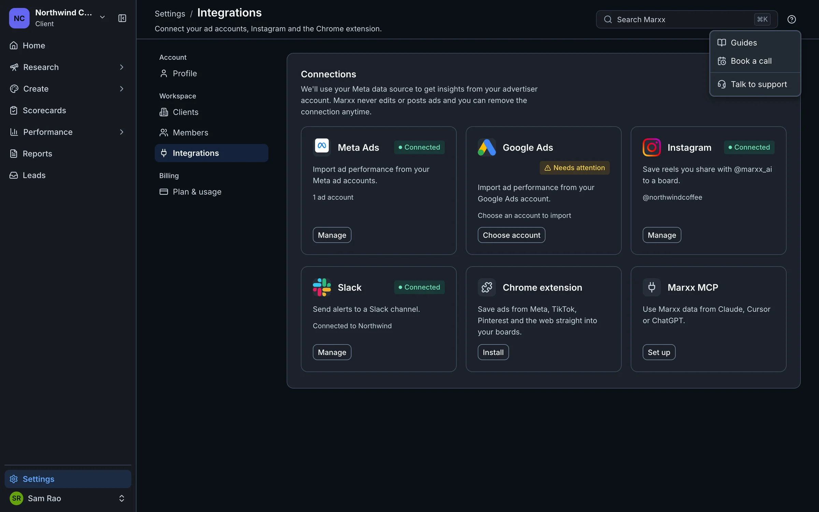
Task: Click the @northwindcoffee account text
Action: click(672, 197)
